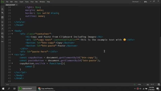161x91 pixels.
Task: Click the red recording tray icon
Action: pos(138,89)
